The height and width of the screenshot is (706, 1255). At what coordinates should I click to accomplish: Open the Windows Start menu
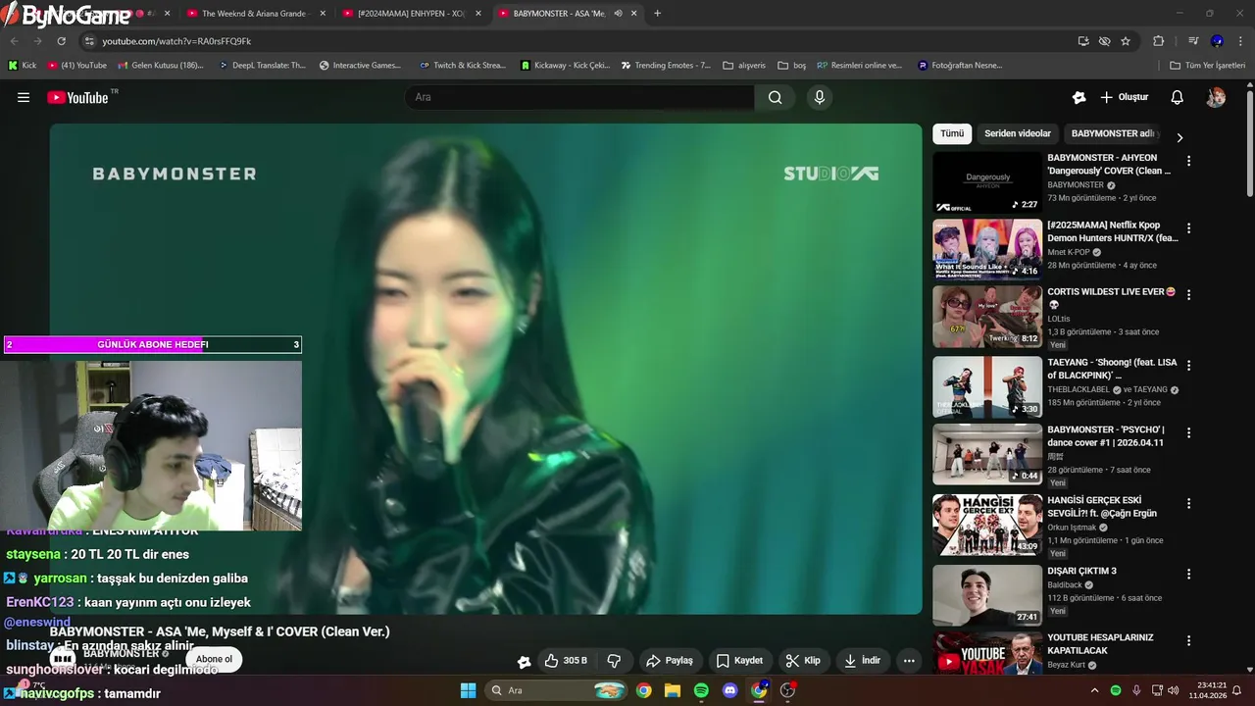pos(468,690)
